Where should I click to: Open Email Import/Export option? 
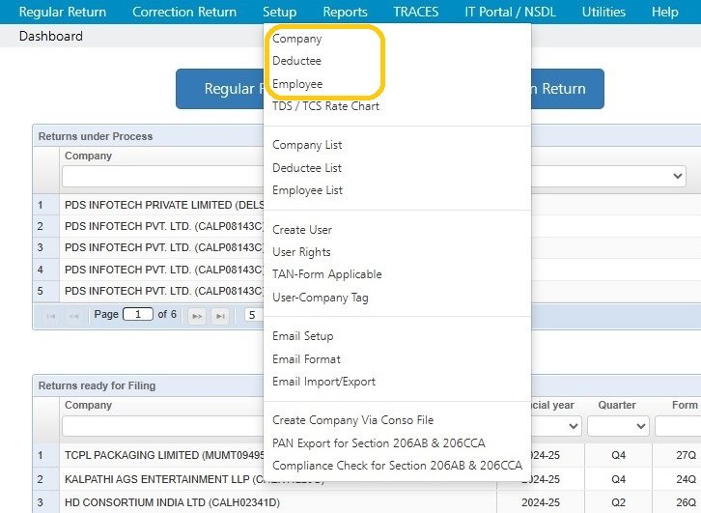pyautogui.click(x=324, y=382)
